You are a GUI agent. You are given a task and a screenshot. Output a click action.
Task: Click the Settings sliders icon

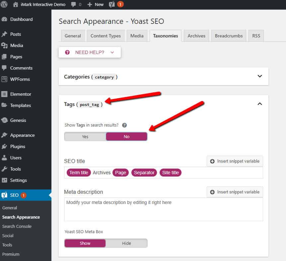coord(4,180)
